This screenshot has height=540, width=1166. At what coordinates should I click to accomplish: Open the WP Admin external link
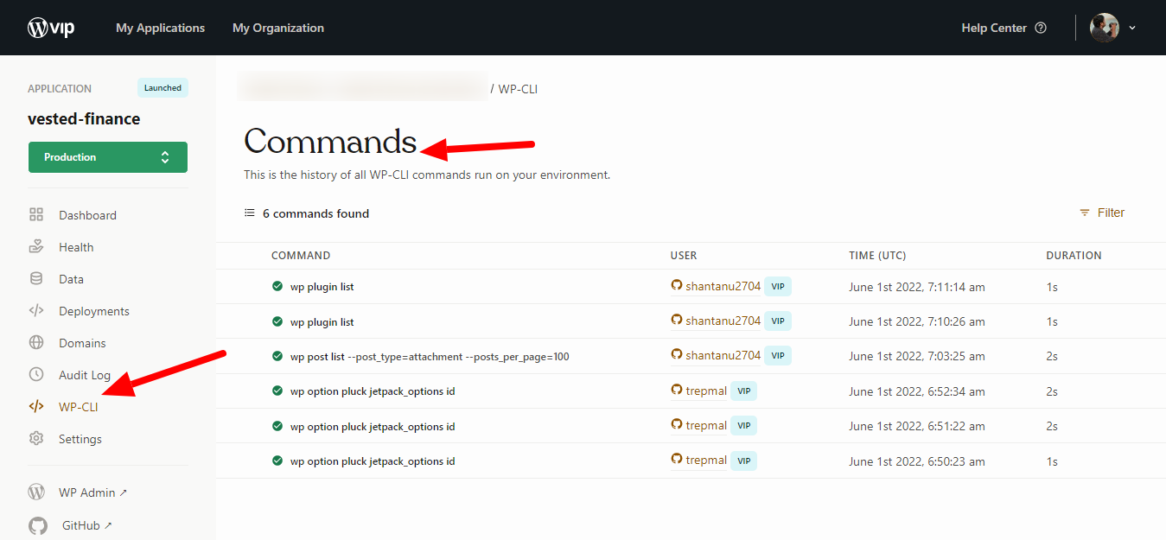(92, 492)
